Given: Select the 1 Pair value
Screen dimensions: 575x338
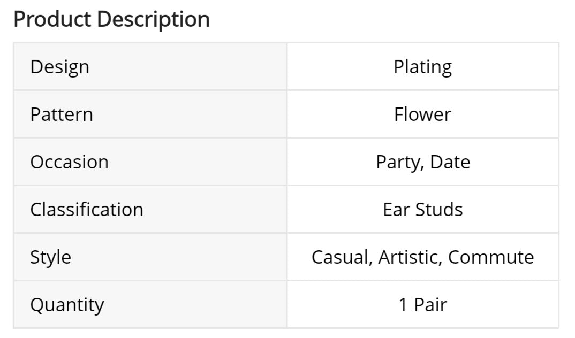Looking at the screenshot, I should (422, 304).
